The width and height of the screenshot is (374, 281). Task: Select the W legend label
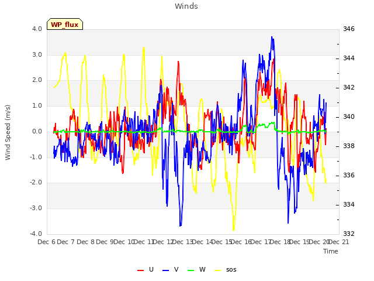pyautogui.click(x=202, y=269)
